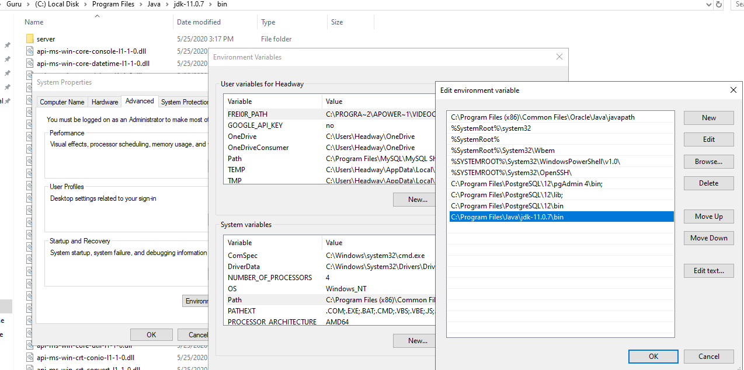744x370 pixels.
Task: Switch to the Computer Name tab
Action: [62, 102]
